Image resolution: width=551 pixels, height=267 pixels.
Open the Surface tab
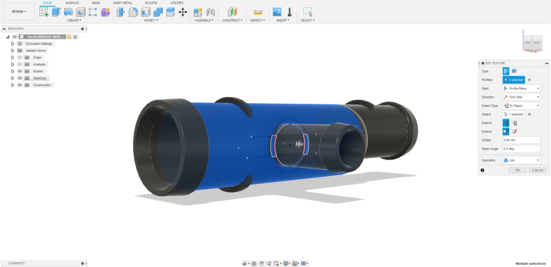[72, 3]
